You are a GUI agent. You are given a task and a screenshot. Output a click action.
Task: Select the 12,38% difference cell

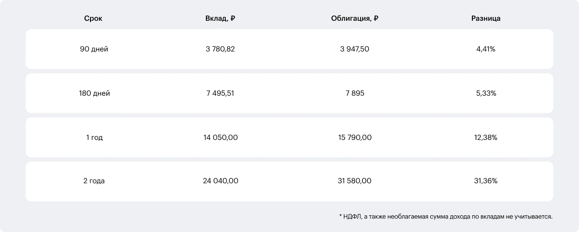coord(486,138)
